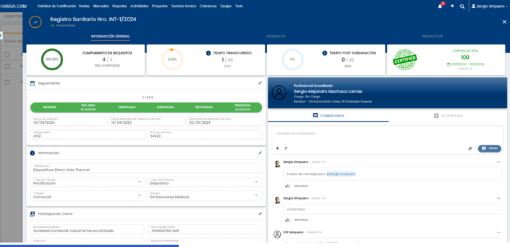This screenshot has width=510, height=247.
Task: Click the round checkmark status icon
Action: tap(35, 22)
